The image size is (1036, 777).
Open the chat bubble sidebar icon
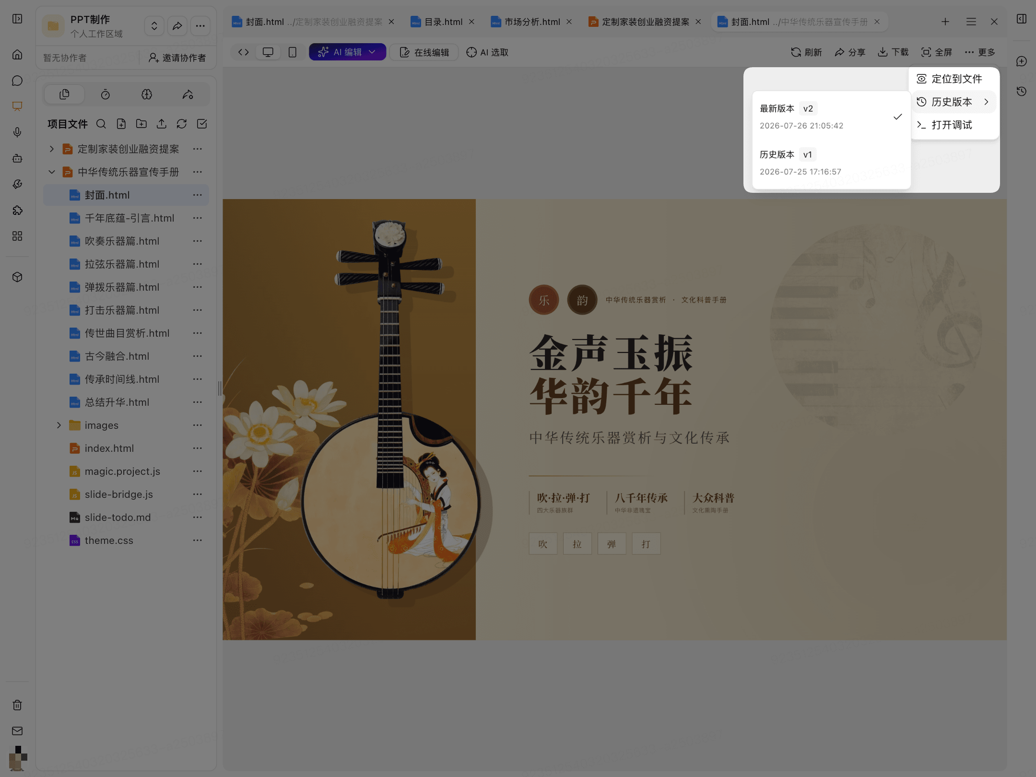pos(17,81)
